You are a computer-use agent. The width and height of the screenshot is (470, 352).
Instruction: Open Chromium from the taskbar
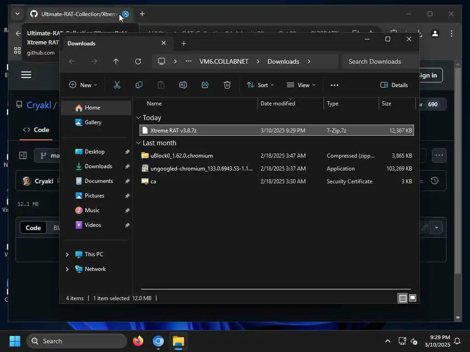point(158,341)
